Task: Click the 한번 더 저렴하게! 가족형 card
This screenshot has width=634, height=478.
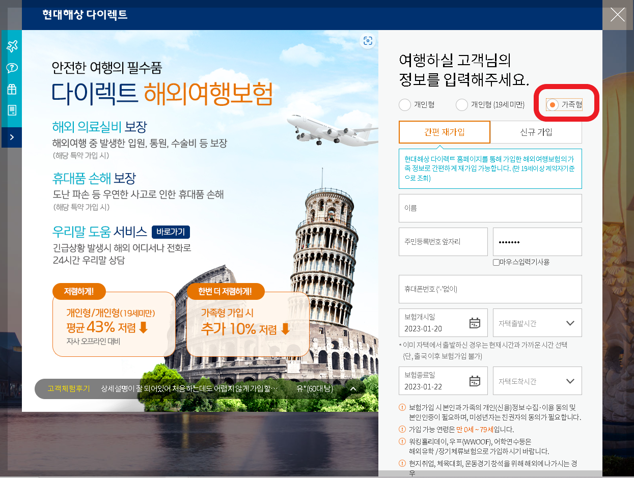Action: (x=247, y=320)
